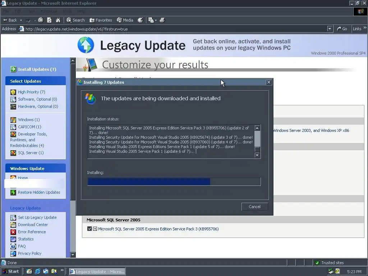The image size is (368, 276).
Task: Launch Outlook Express from quick launch
Action: [x=46, y=271]
